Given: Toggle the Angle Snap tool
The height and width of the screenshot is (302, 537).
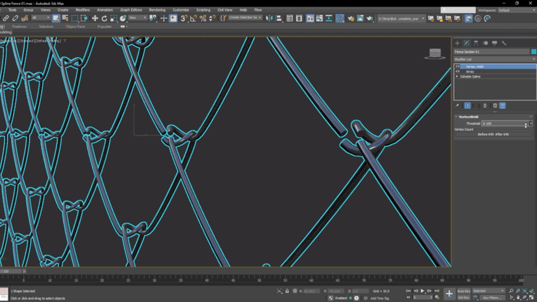Looking at the screenshot, I should pos(193,19).
